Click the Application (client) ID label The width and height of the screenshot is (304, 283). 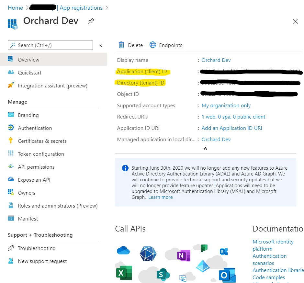pyautogui.click(x=142, y=72)
